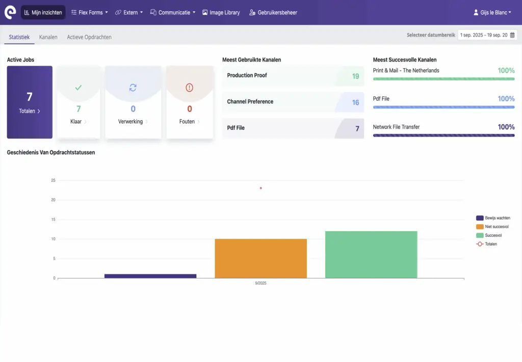Click the green checkmark icon above Klaar

click(x=78, y=88)
